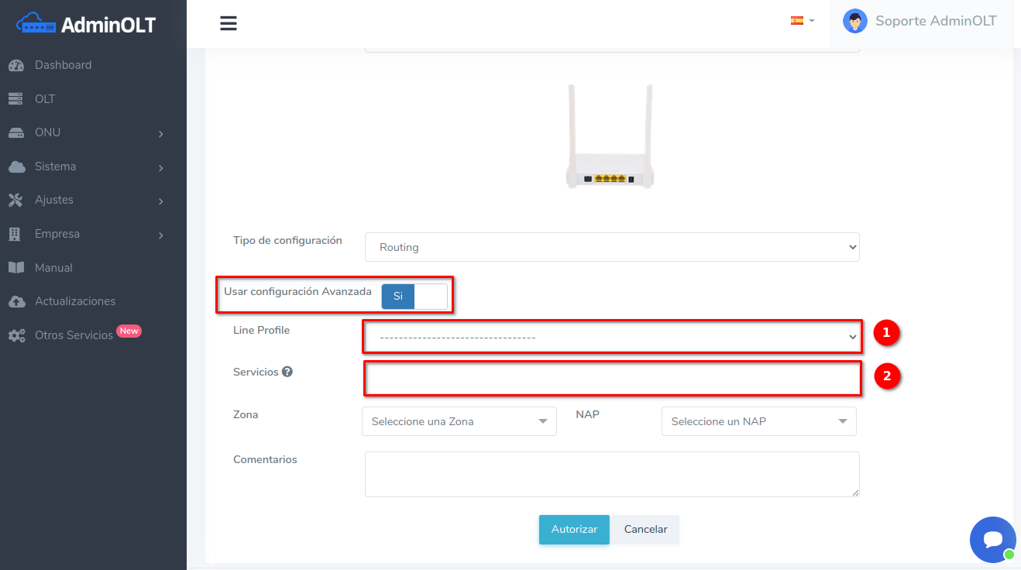Click the hamburger menu icon

(228, 23)
